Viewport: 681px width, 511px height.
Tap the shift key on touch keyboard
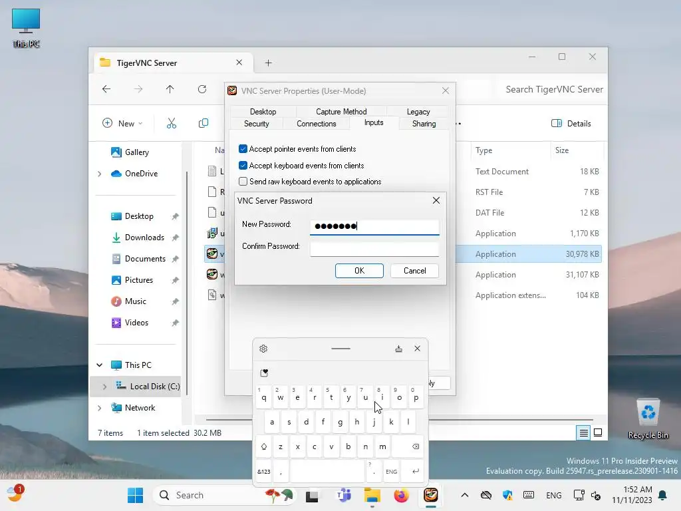(263, 446)
